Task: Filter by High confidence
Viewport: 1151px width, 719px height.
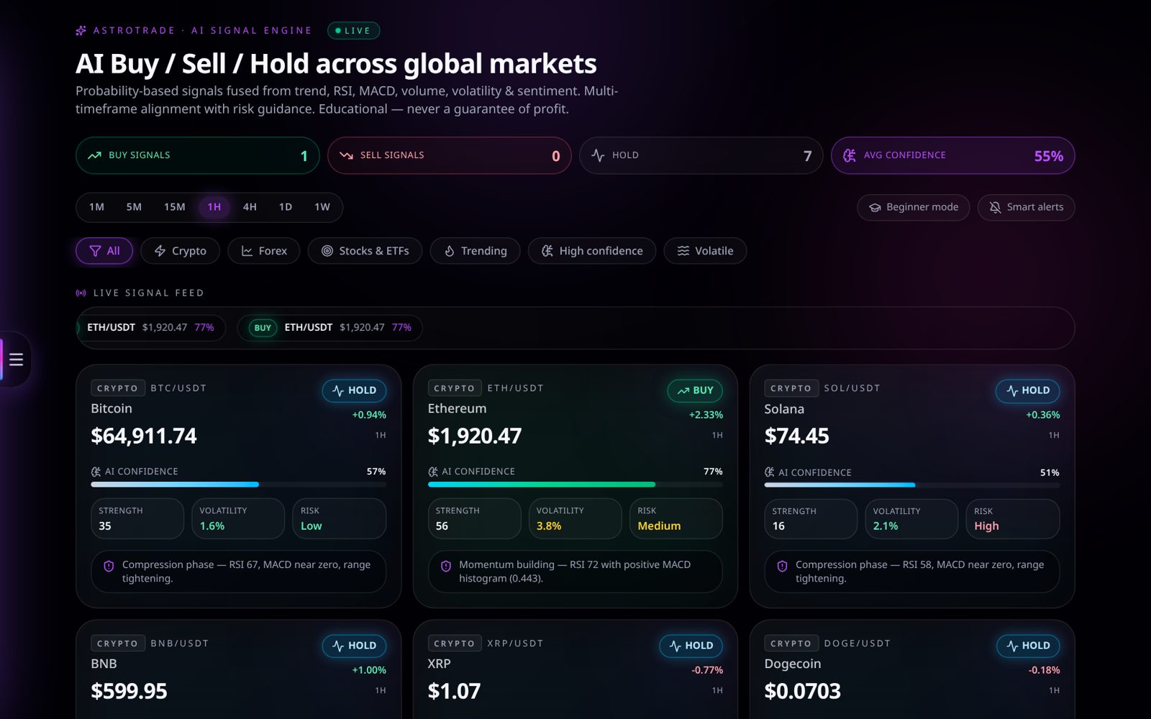Action: [x=592, y=251]
